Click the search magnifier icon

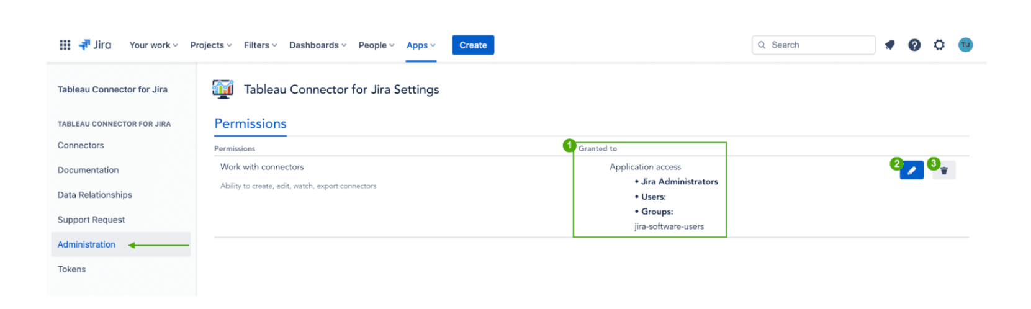[x=762, y=45]
